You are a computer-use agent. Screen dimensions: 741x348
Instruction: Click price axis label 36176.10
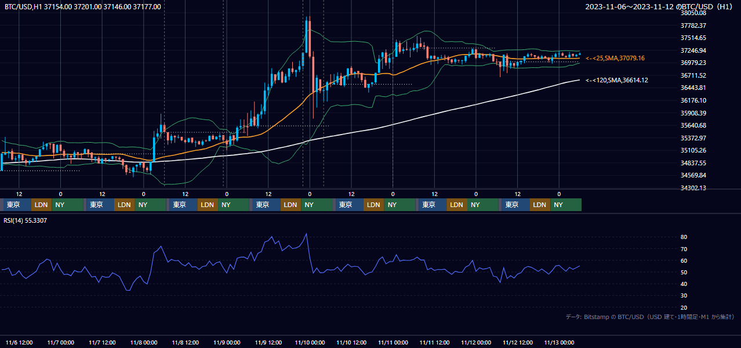coord(693,100)
